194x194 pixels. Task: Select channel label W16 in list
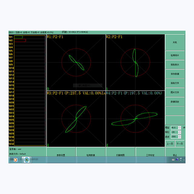tap(12, 89)
